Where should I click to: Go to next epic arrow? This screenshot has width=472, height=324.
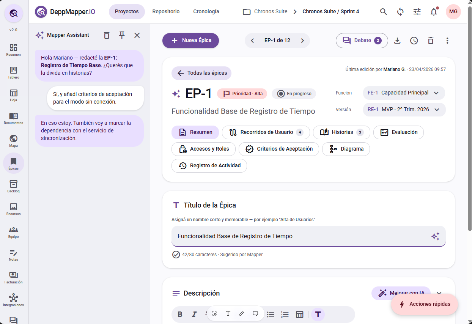(302, 41)
